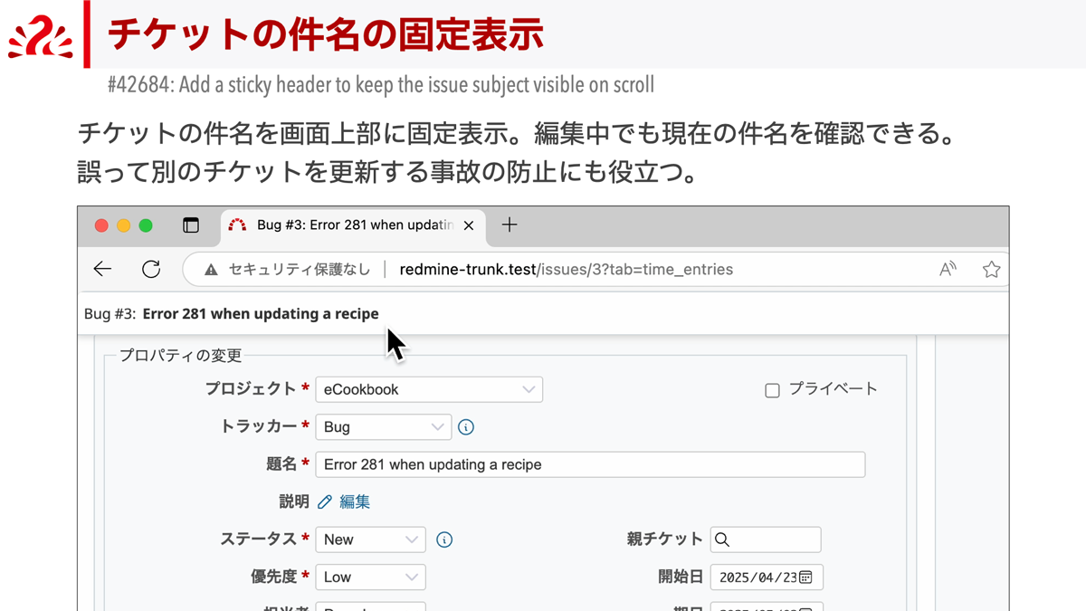Image resolution: width=1086 pixels, height=611 pixels.
Task: Expand the トラッカー dropdown showing Bug
Action: [383, 426]
